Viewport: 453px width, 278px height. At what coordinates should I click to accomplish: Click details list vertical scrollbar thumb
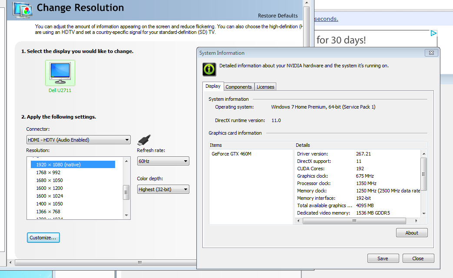tap(424, 174)
